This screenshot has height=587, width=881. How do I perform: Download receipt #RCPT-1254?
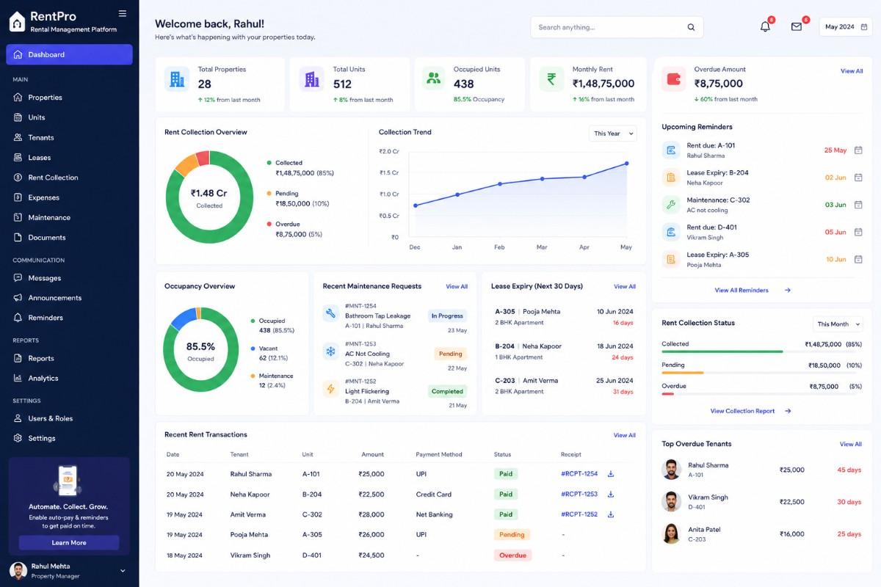(x=611, y=474)
